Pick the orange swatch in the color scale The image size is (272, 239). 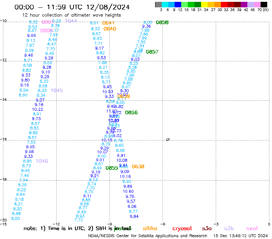click(217, 4)
